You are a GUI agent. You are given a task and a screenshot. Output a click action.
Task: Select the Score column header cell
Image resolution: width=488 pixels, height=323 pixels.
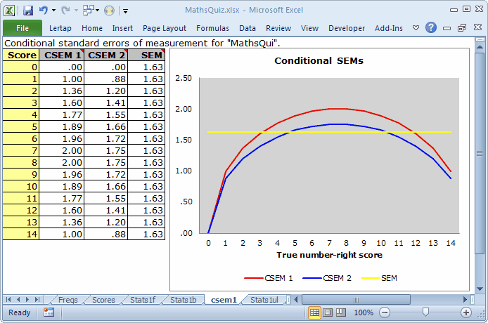tap(21, 55)
